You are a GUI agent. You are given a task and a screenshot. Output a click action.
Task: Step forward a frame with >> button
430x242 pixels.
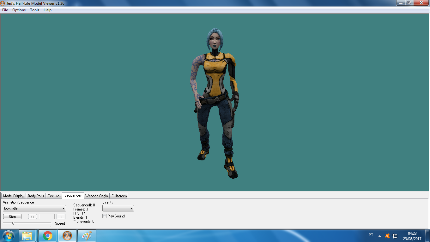(x=61, y=216)
